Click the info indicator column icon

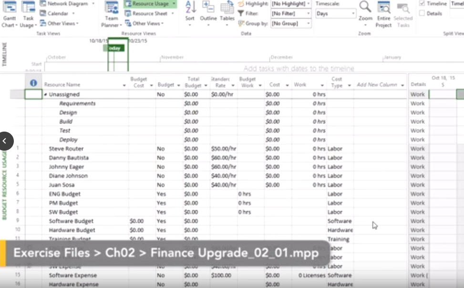tap(33, 83)
